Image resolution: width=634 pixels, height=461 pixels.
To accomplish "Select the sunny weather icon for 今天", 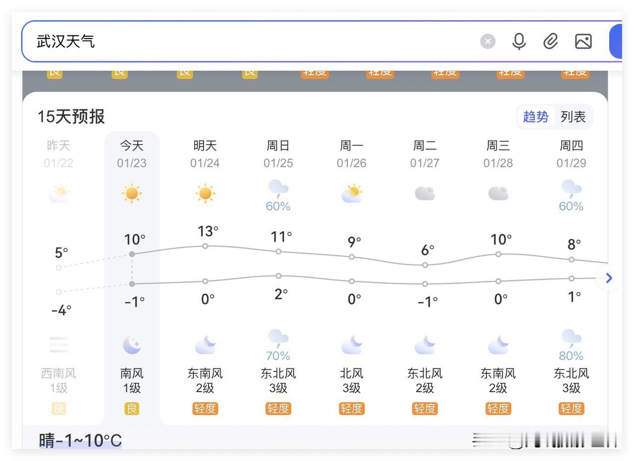I will [131, 193].
